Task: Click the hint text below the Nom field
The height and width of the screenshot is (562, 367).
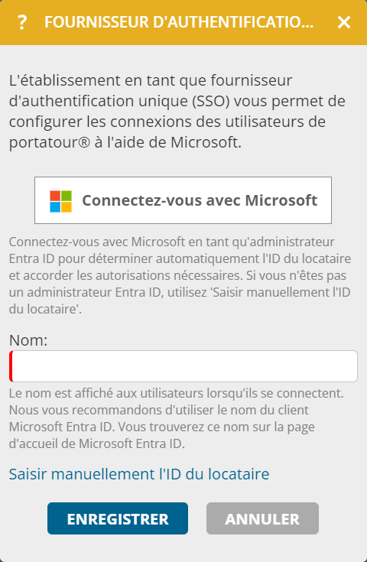Action: click(177, 418)
